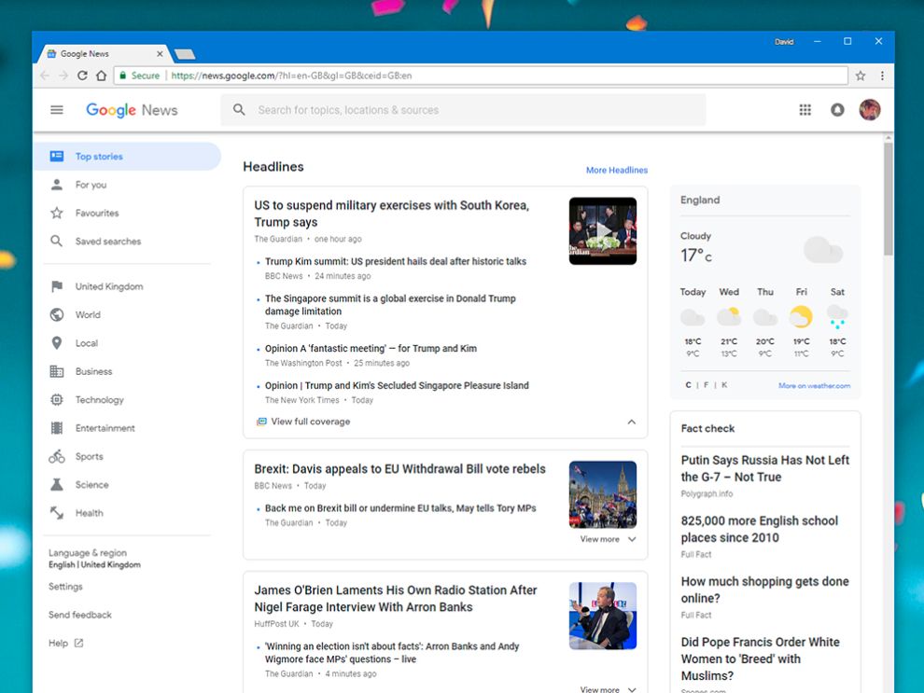Screen dimensions: 924x693
Task: Click the Technology chip icon
Action: tap(57, 399)
